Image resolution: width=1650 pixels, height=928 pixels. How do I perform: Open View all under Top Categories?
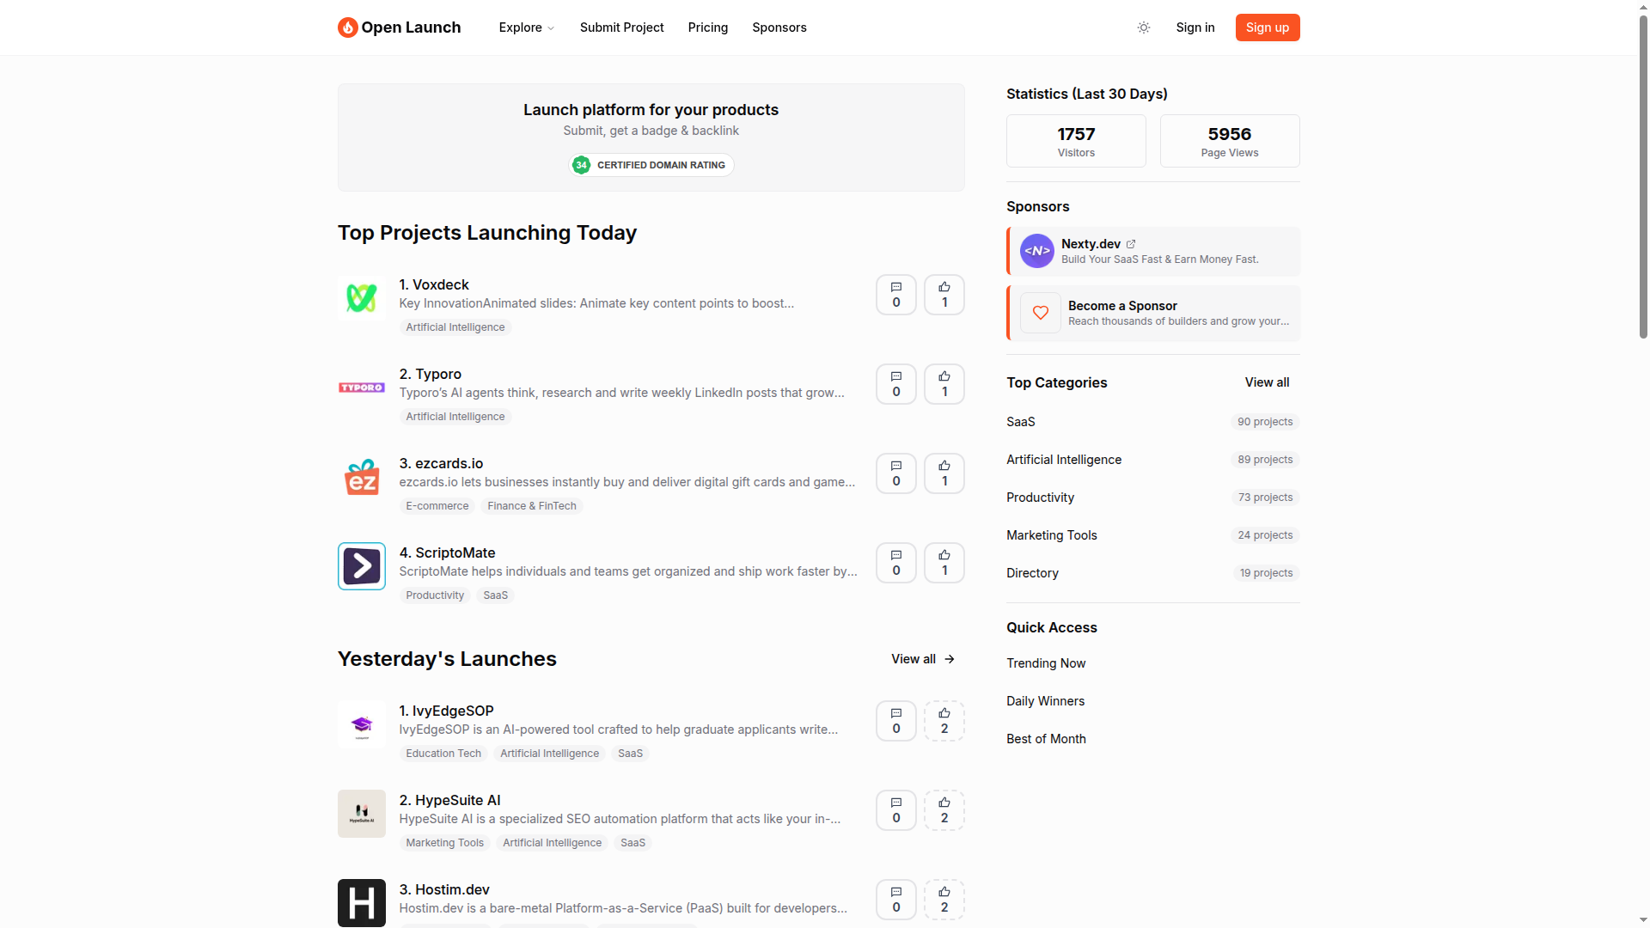coord(1267,382)
